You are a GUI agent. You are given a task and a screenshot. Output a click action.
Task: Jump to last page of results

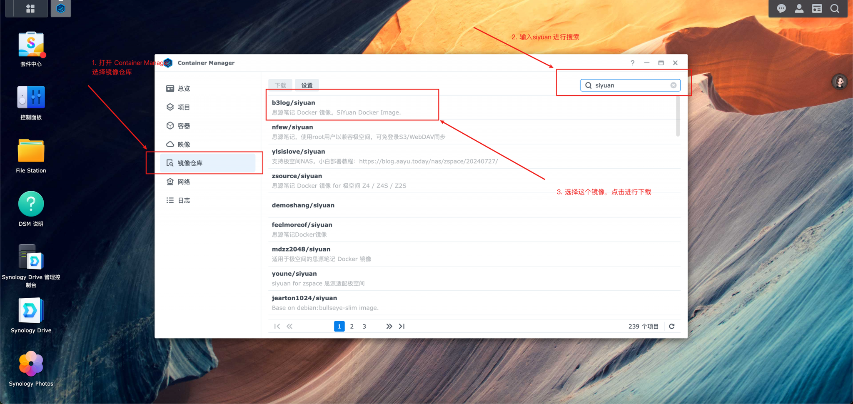click(402, 327)
